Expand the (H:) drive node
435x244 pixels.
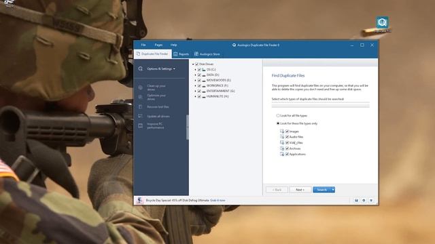click(195, 96)
